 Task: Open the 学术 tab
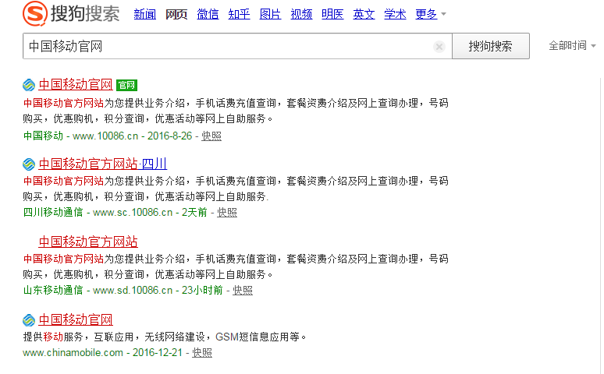coord(395,14)
